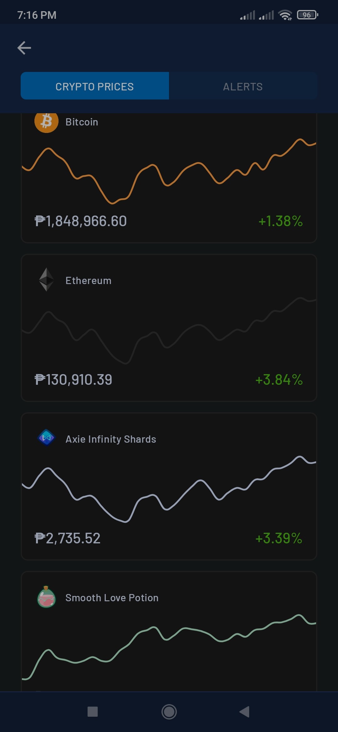Tap the Android recent apps square

click(x=93, y=712)
